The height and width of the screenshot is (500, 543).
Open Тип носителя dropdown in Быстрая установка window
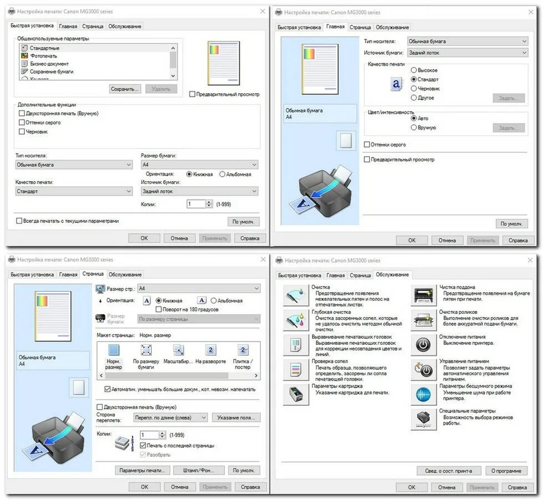pos(74,165)
